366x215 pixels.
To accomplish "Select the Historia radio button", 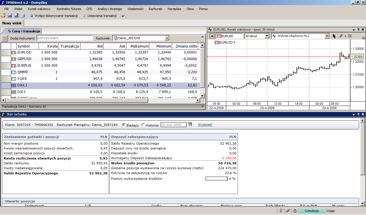I will (x=143, y=125).
